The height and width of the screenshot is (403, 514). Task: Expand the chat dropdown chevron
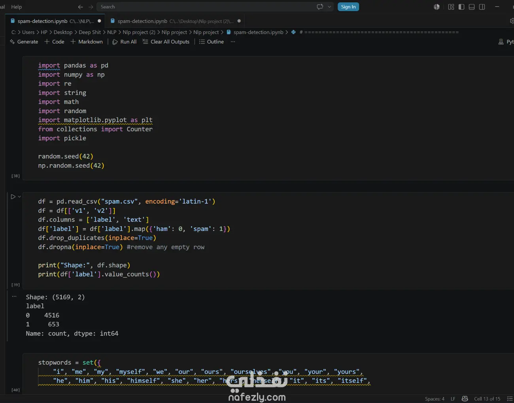[x=329, y=7]
